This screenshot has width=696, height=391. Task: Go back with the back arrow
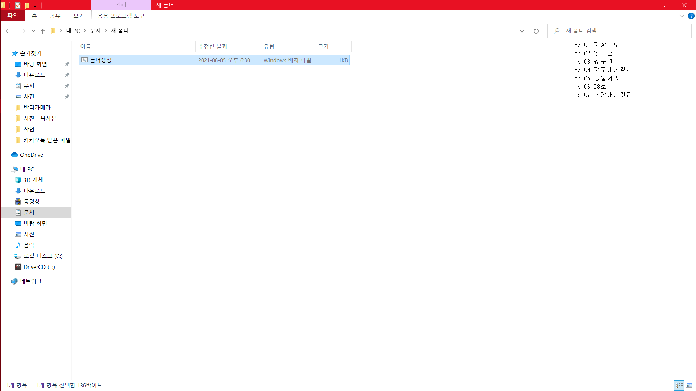[9, 31]
